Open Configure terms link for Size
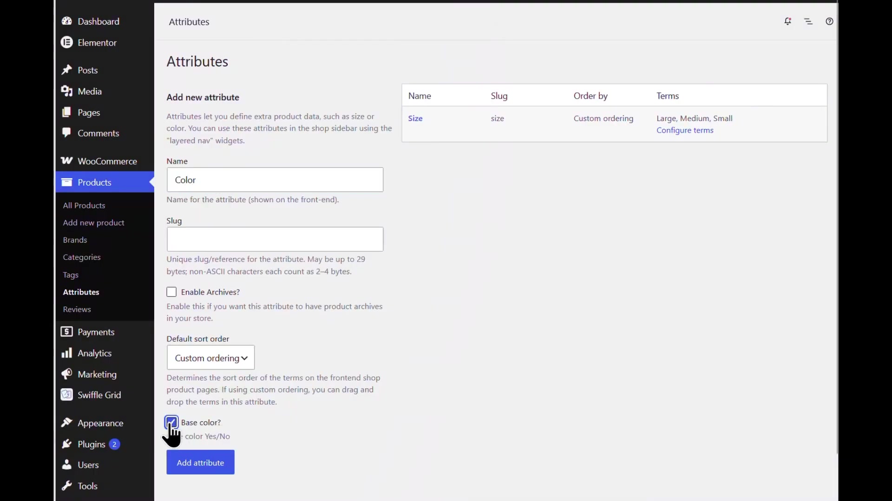892x501 pixels. click(685, 130)
